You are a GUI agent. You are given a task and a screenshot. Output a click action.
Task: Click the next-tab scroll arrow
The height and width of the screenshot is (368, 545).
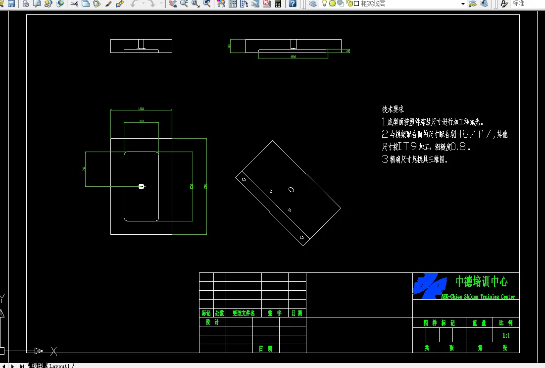point(13,366)
